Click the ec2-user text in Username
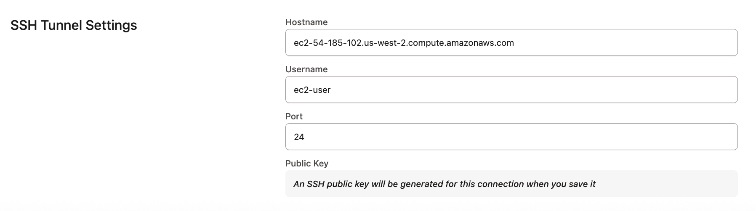The image size is (756, 211). click(312, 90)
